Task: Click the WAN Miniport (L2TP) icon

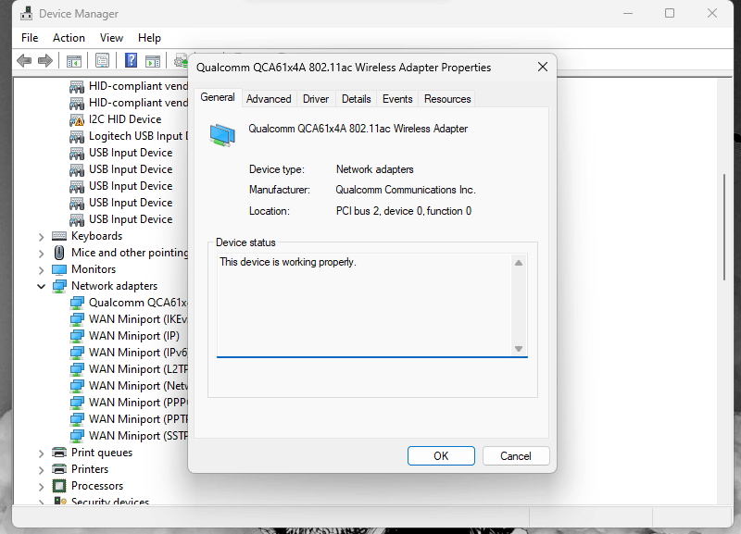Action: [x=77, y=369]
